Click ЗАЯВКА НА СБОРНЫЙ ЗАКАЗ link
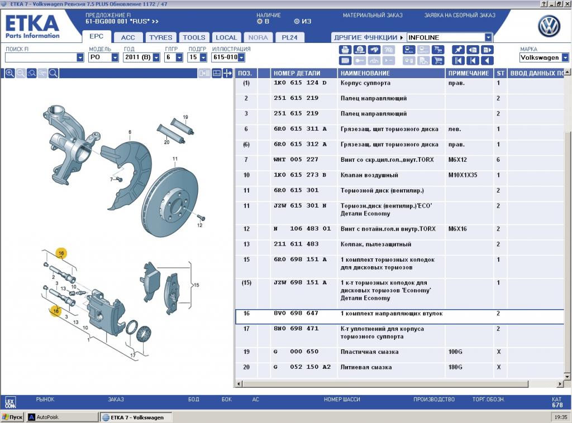The height and width of the screenshot is (423, 572). click(460, 15)
